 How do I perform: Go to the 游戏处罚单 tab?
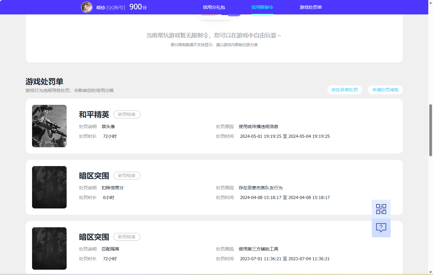tap(311, 7)
